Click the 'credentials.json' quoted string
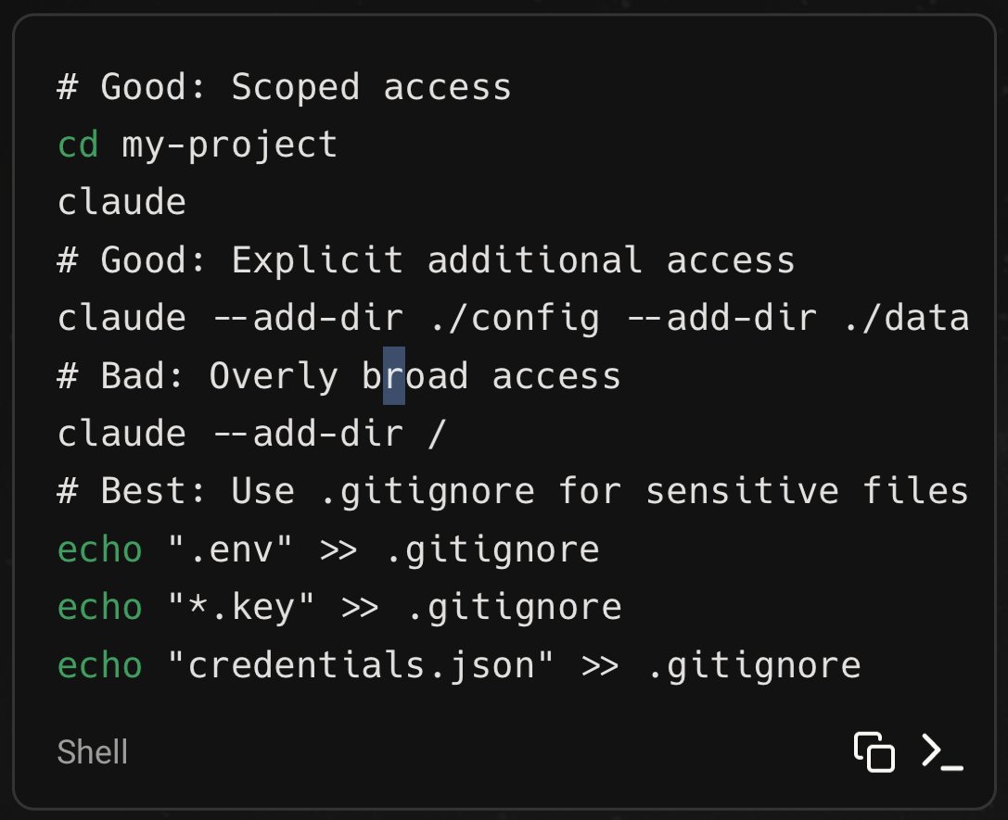 (362, 665)
